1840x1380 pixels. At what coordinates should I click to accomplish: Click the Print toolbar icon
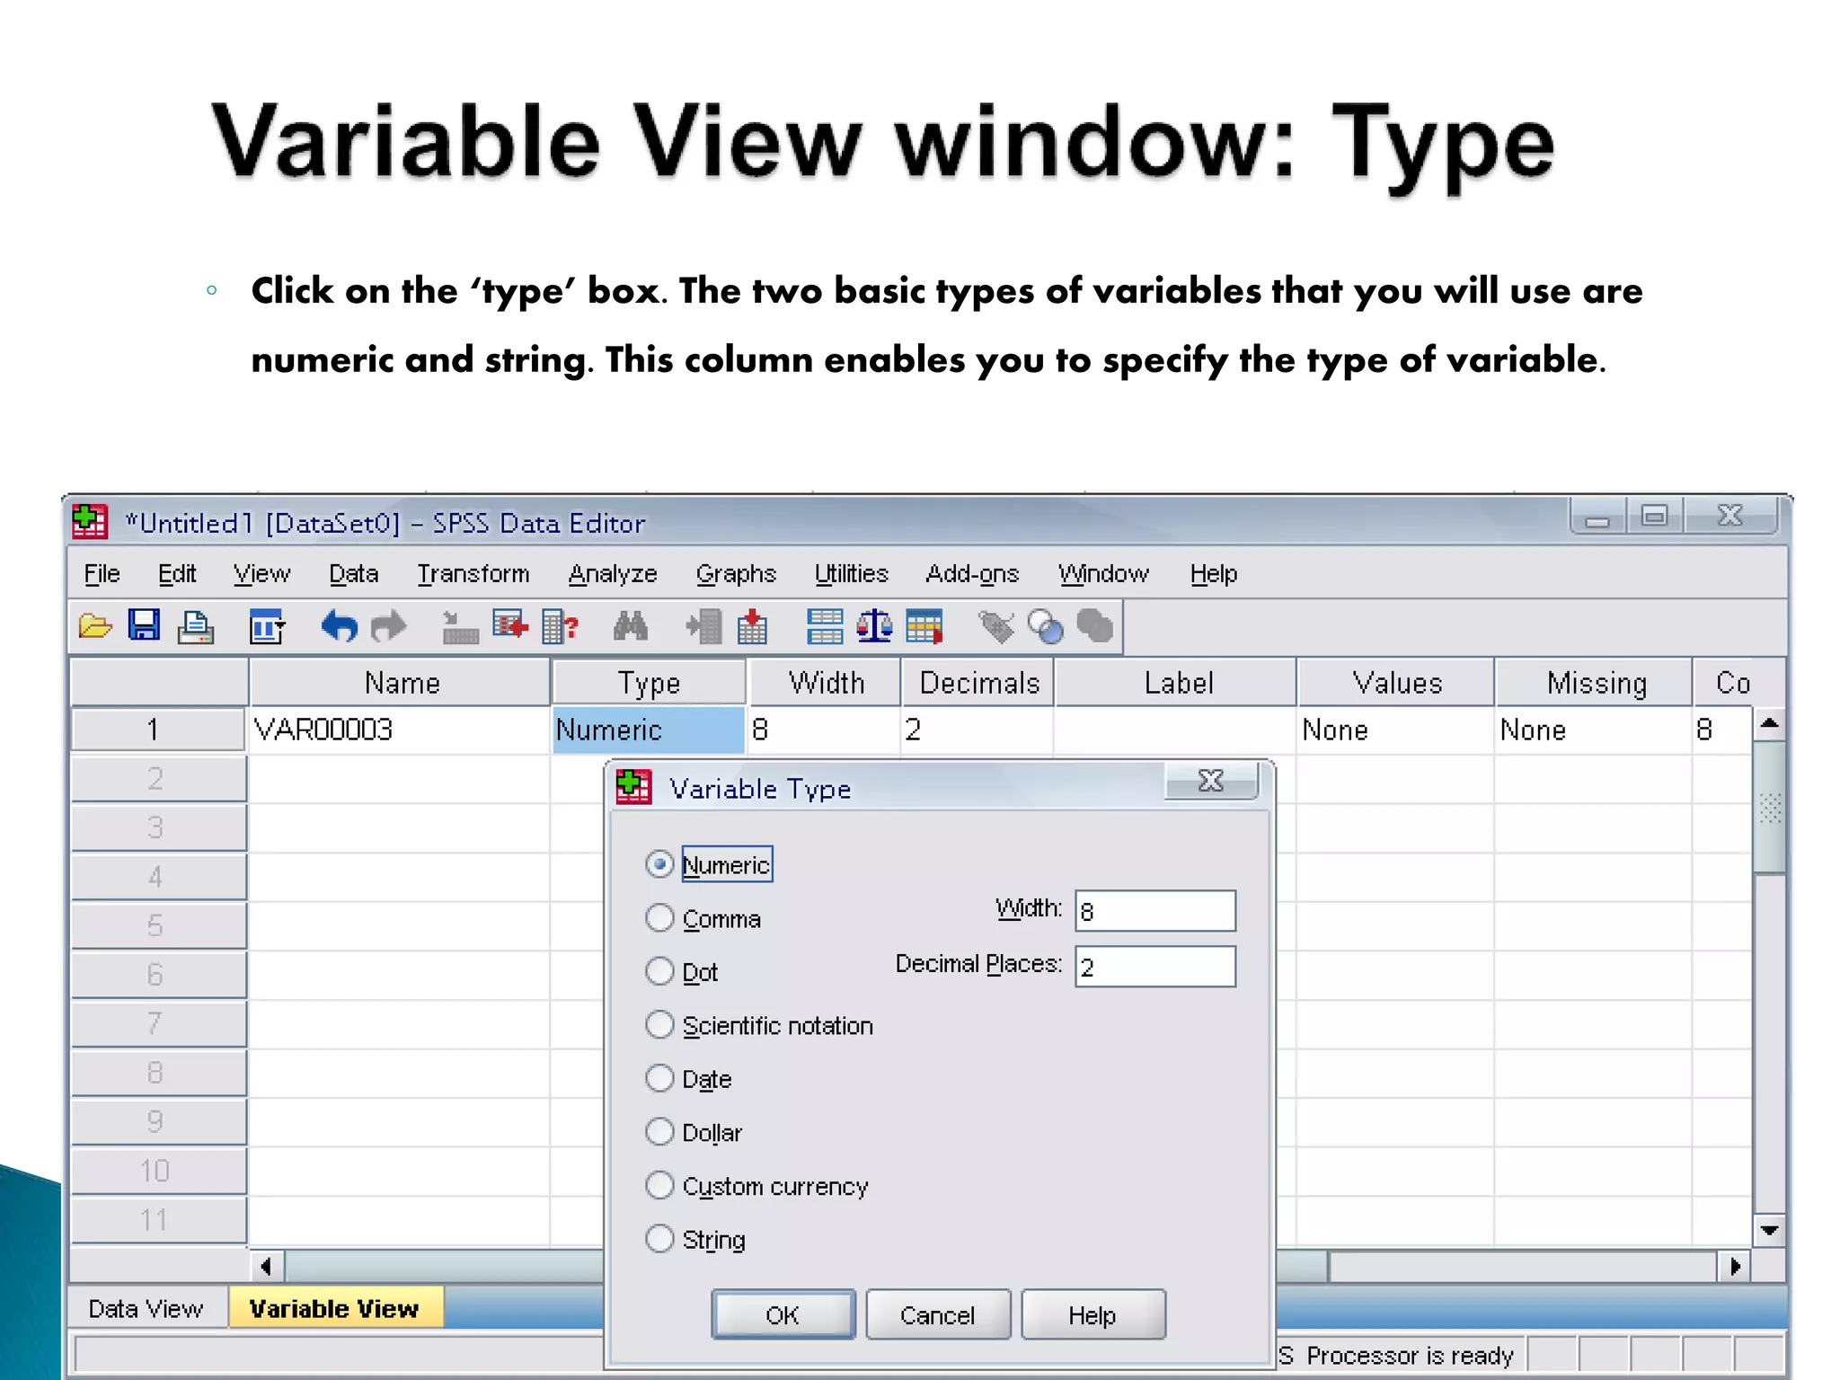click(195, 627)
